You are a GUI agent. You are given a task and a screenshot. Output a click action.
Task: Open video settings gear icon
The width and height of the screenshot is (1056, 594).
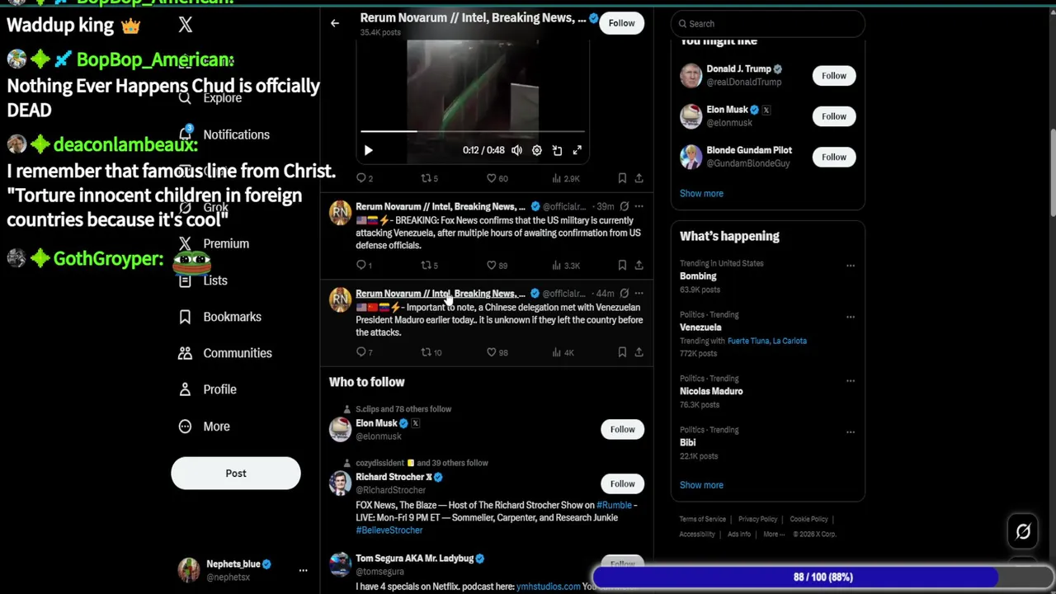click(x=537, y=150)
